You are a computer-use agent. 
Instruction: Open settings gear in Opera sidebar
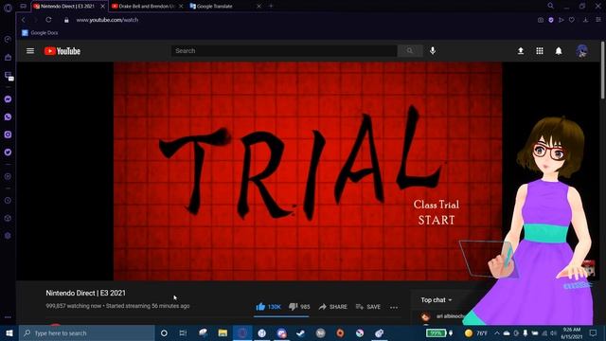[8, 236]
